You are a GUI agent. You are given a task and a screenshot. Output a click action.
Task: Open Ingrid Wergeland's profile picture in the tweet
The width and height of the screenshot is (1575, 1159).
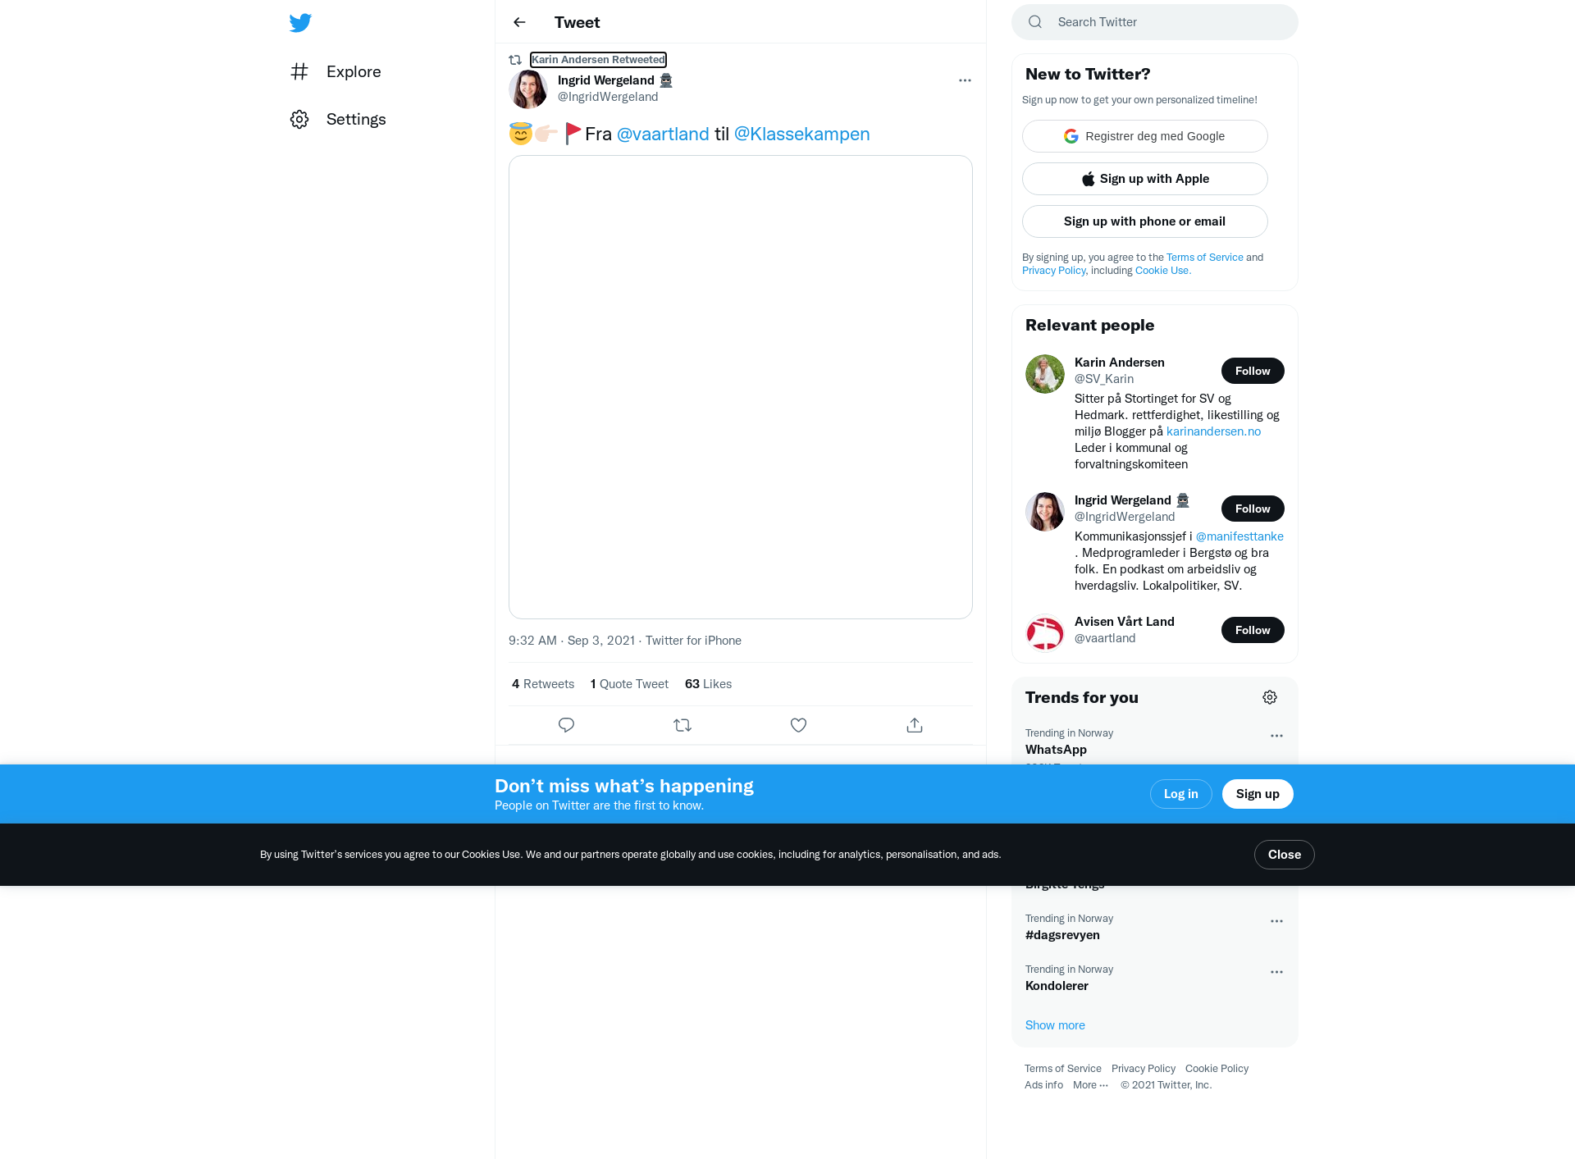[x=528, y=89]
